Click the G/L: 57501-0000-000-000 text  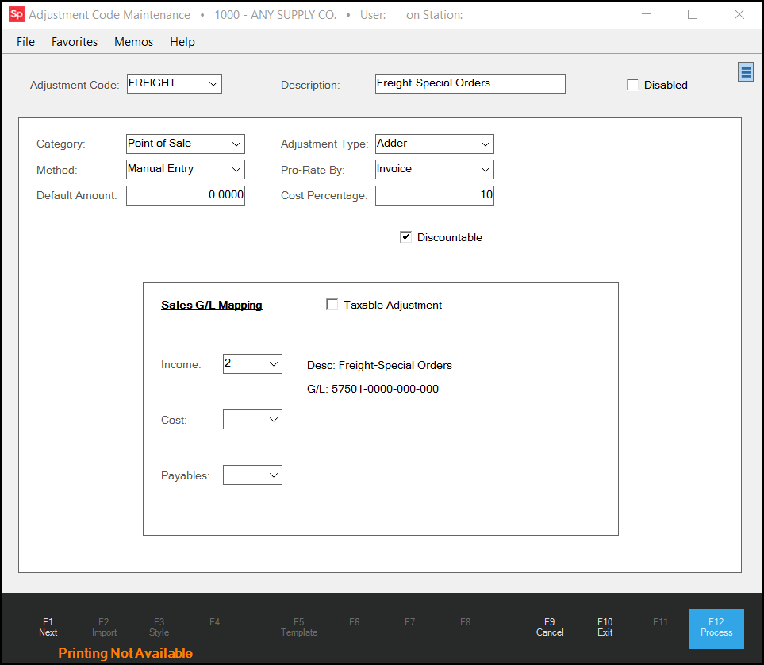point(373,389)
